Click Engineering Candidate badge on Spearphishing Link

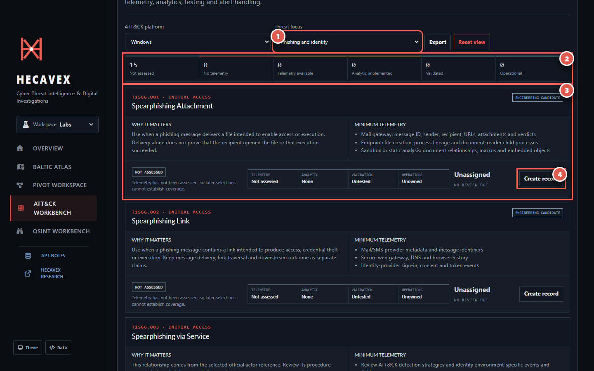tap(537, 213)
